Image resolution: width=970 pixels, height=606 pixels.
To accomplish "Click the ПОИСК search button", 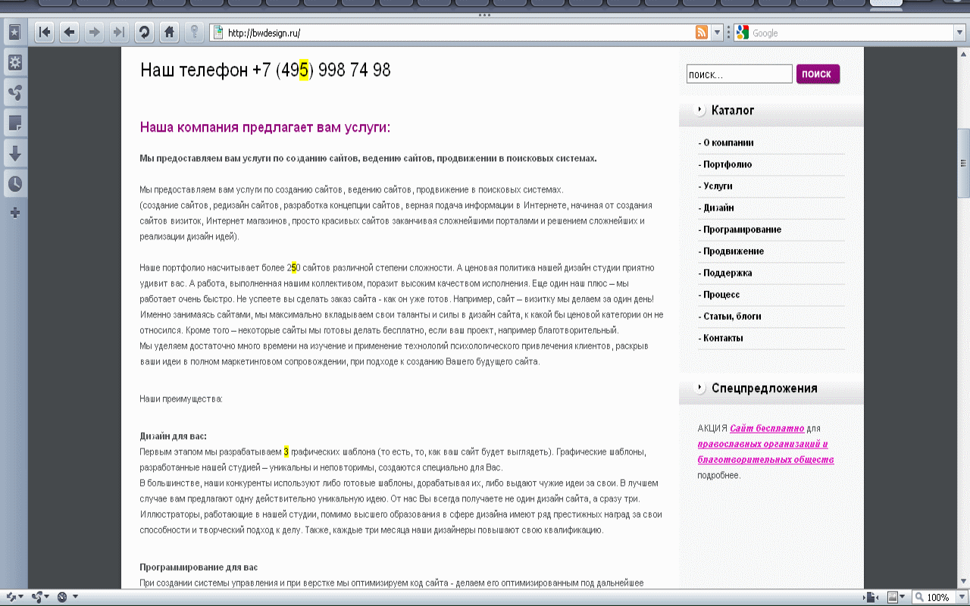I will click(818, 73).
